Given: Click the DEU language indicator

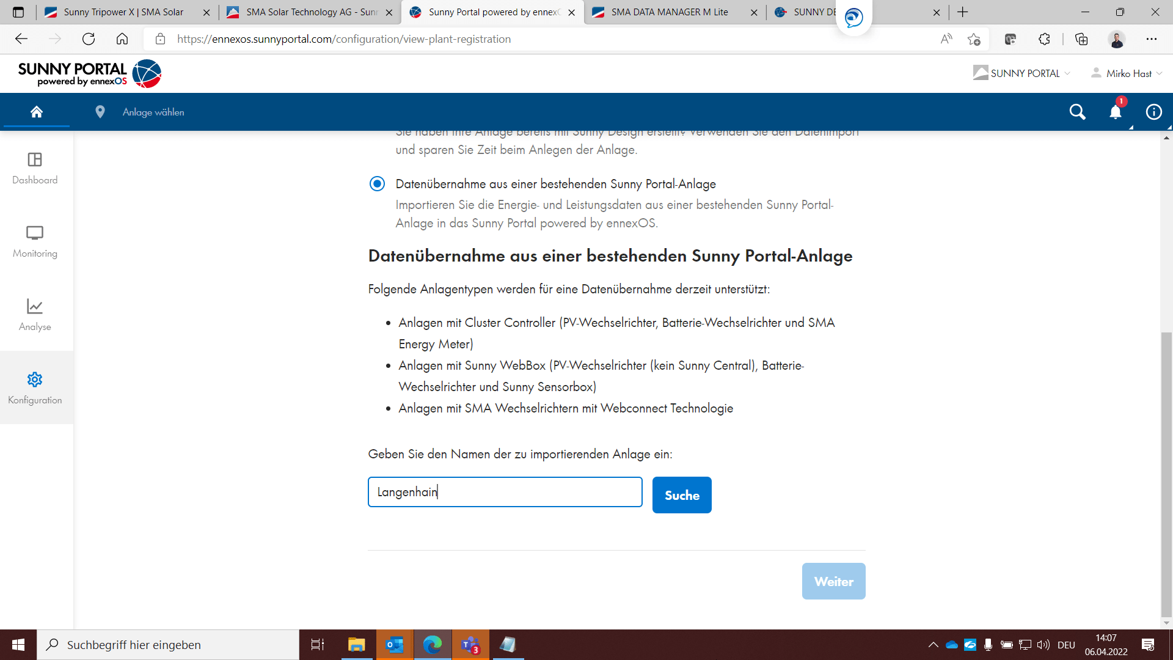Looking at the screenshot, I should click(1066, 645).
